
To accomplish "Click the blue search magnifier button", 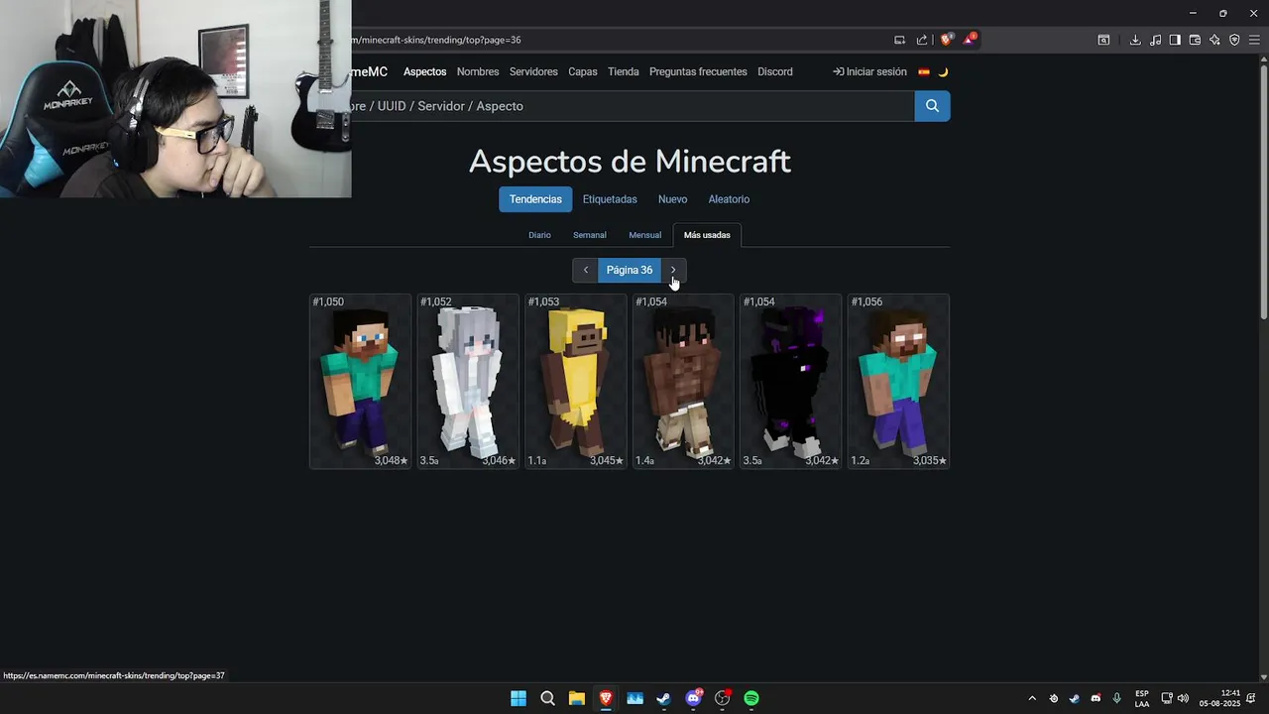I will click(x=932, y=106).
